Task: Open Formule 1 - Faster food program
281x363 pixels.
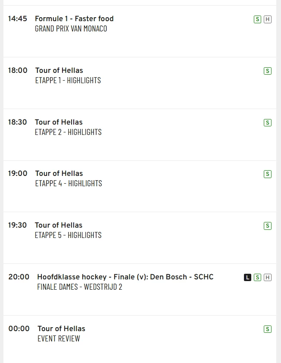Action: 74,19
